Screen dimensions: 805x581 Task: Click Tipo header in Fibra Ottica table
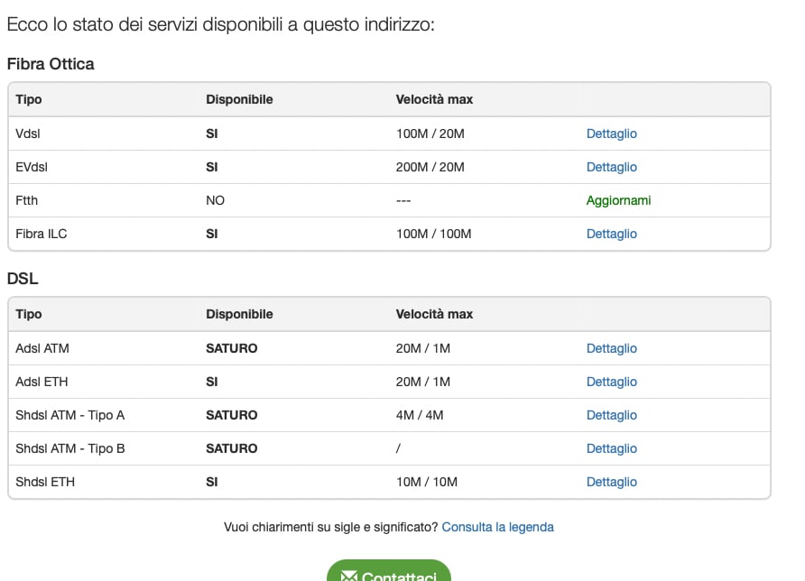click(29, 99)
